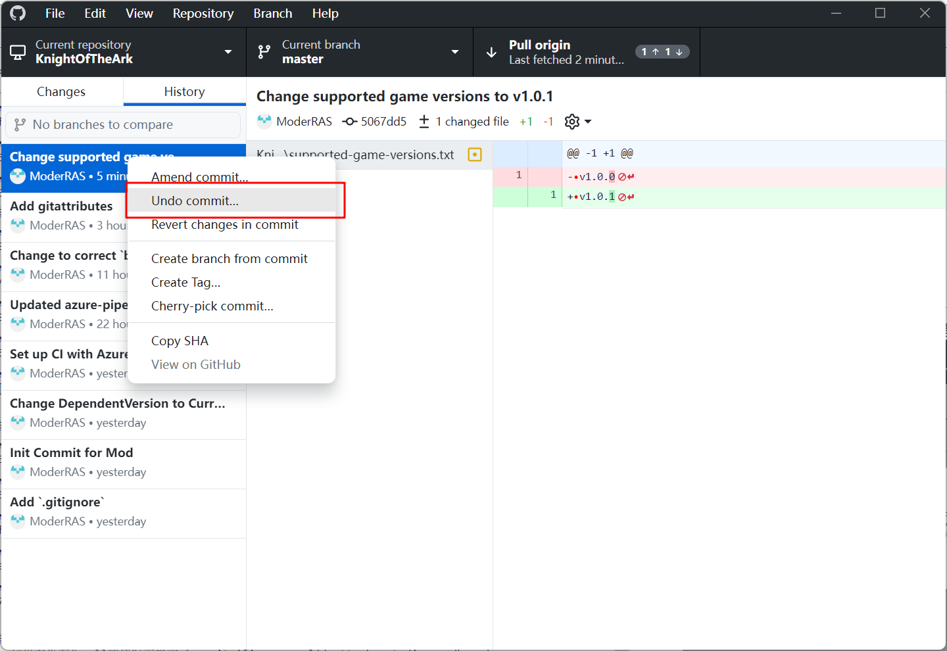947x651 pixels.
Task: Click the changed file plus-minus icon
Action: point(424,122)
